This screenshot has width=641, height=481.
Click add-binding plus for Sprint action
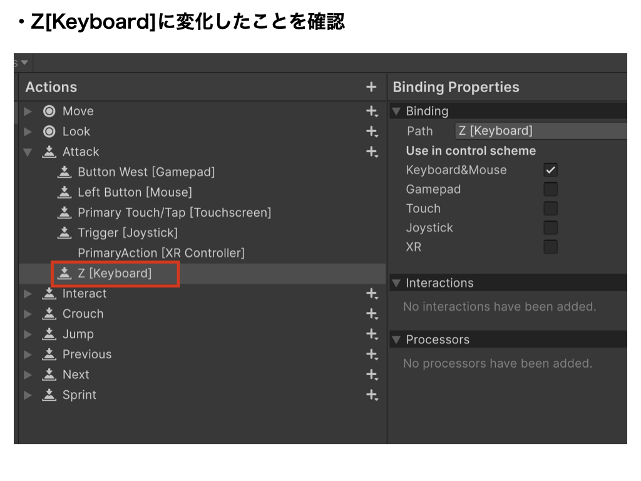click(x=372, y=395)
